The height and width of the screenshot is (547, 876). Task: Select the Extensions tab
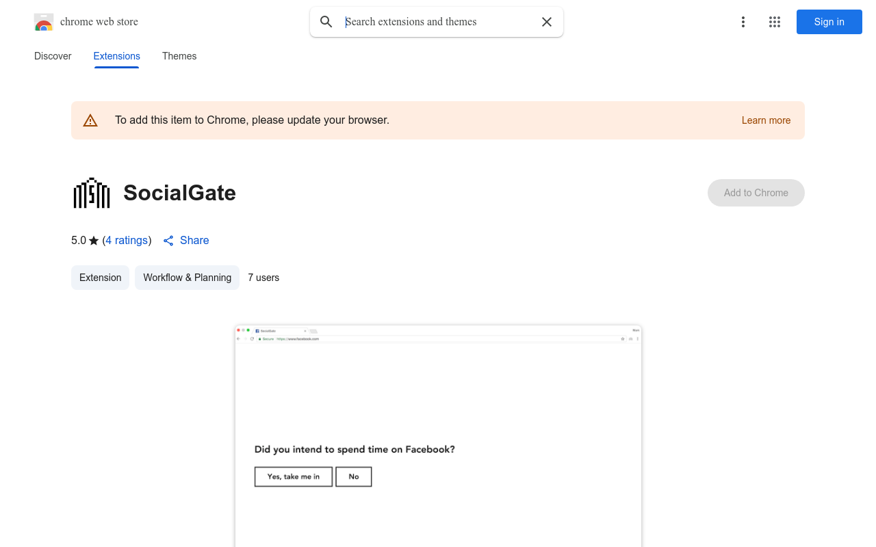click(117, 56)
